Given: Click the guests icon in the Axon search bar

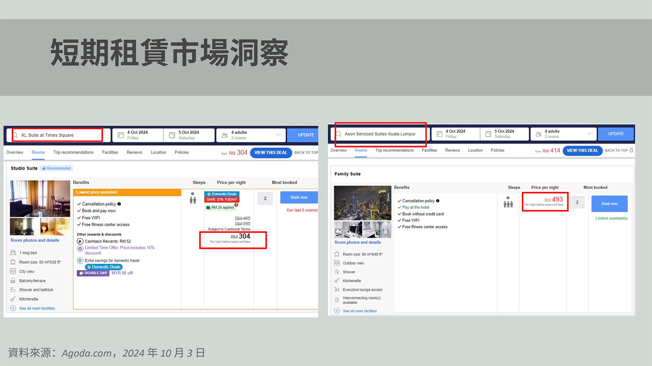Looking at the screenshot, I should [x=539, y=134].
